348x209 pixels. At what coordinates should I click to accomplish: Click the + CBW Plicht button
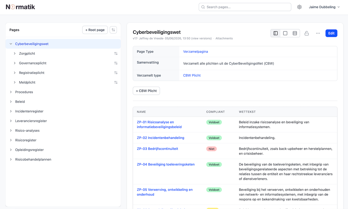tap(146, 91)
